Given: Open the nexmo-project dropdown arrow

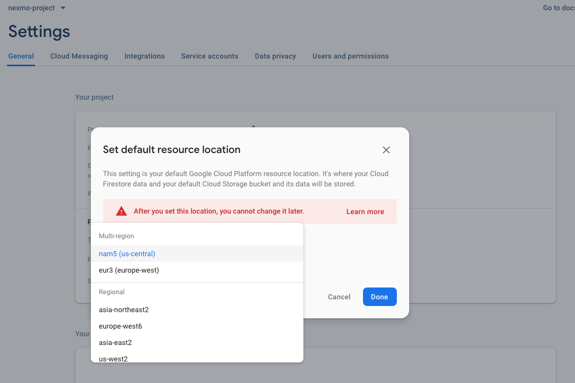Looking at the screenshot, I should pos(63,8).
